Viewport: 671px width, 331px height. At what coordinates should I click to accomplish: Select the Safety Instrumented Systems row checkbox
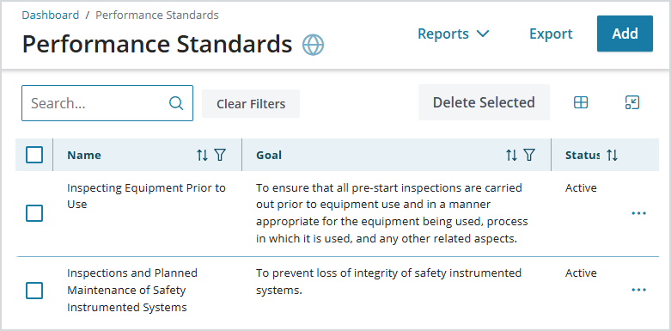(34, 291)
